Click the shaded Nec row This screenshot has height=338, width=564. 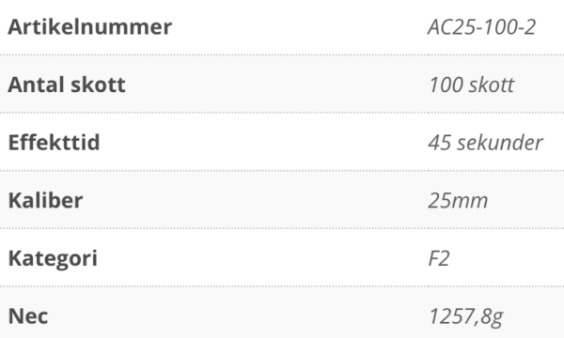click(x=282, y=313)
